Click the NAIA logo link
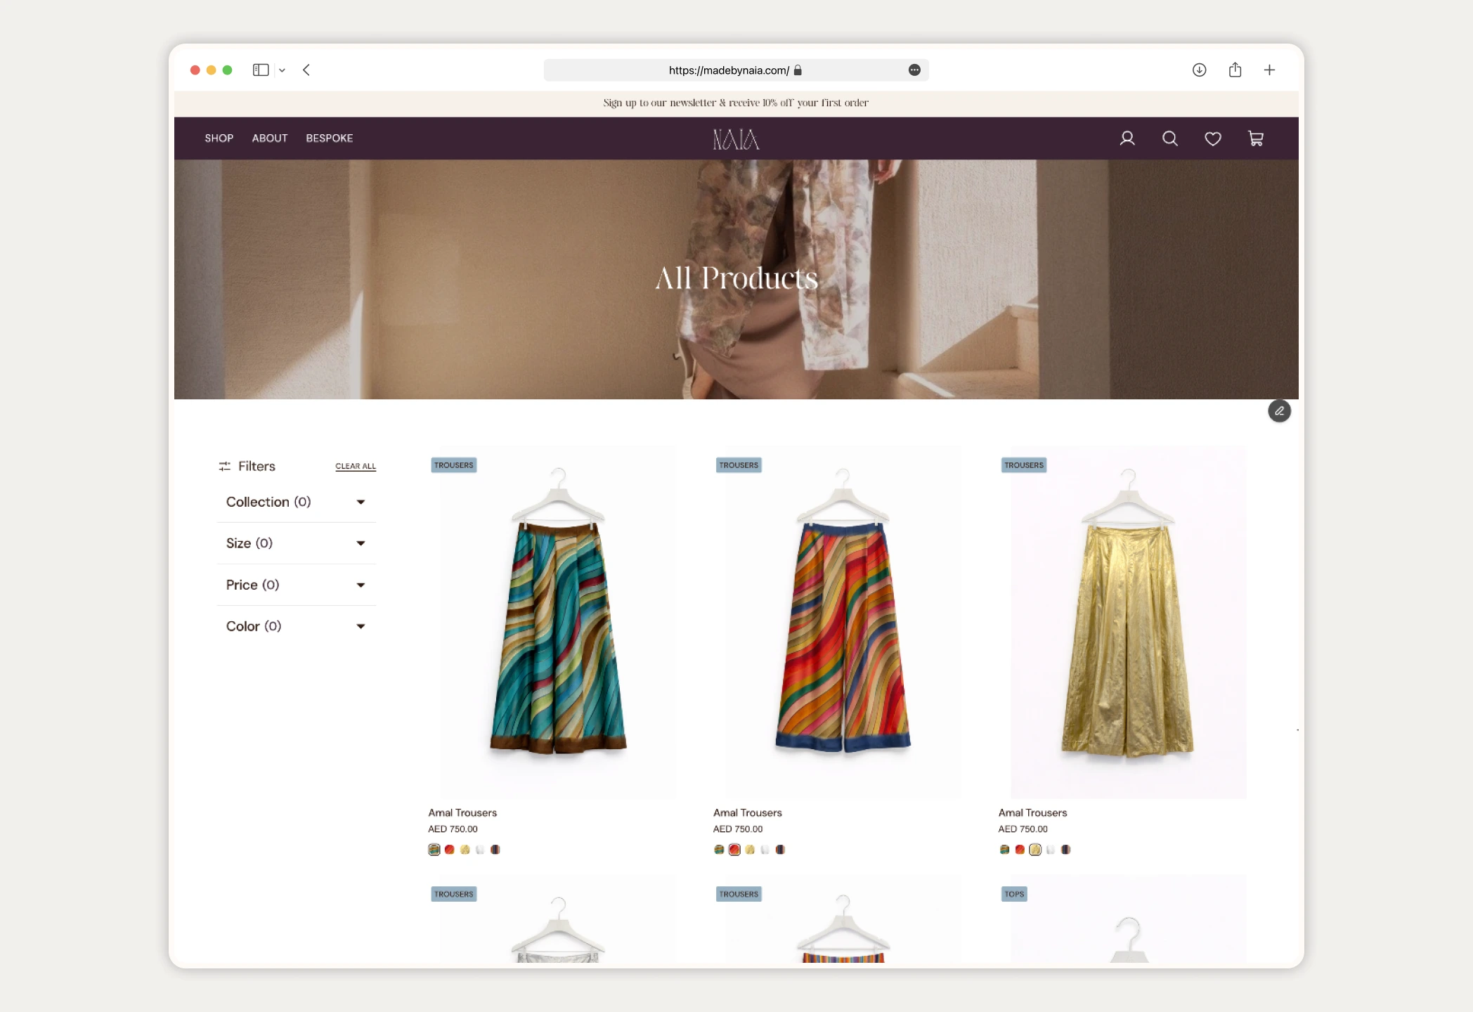The height and width of the screenshot is (1012, 1473). tap(736, 139)
